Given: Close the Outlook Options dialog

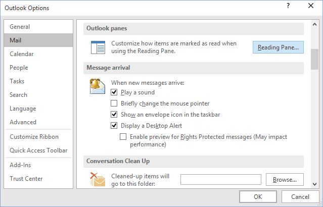Looking at the screenshot, I should (x=311, y=6).
